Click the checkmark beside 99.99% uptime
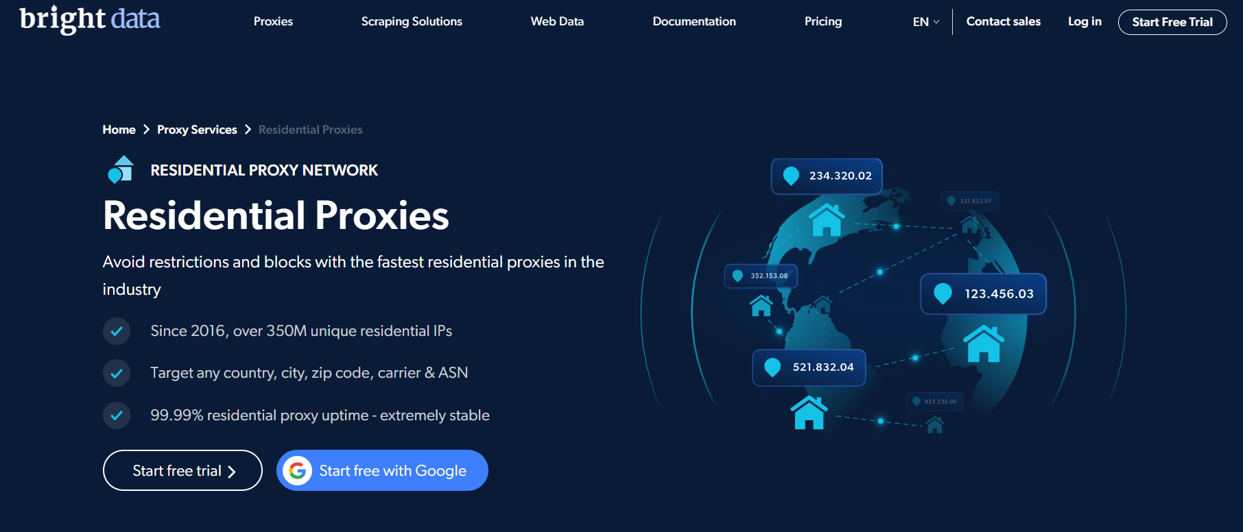The width and height of the screenshot is (1243, 532). 117,415
